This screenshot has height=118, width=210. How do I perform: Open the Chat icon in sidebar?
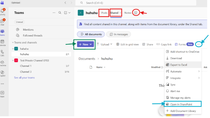tap(3, 21)
